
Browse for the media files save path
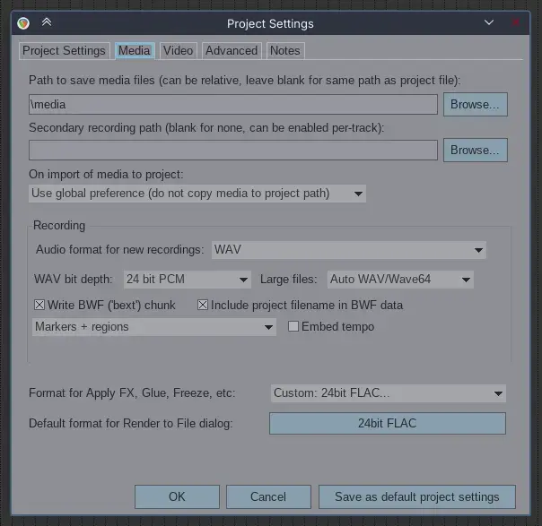475,105
